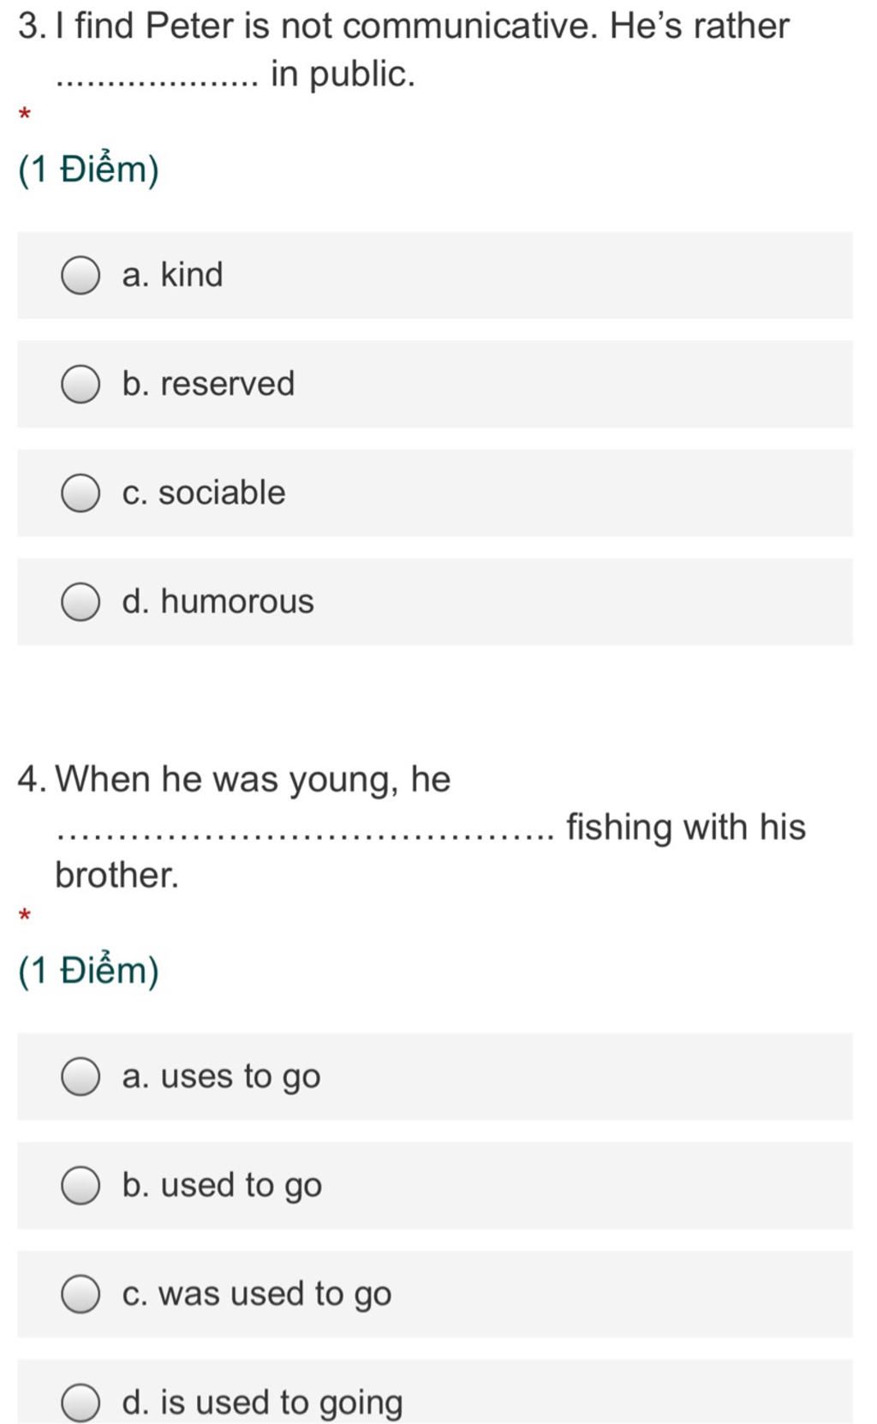Viewport: 877px width, 1424px height.
Task: Click '(1 Điểm)' label under question 3
Action: coord(88,170)
